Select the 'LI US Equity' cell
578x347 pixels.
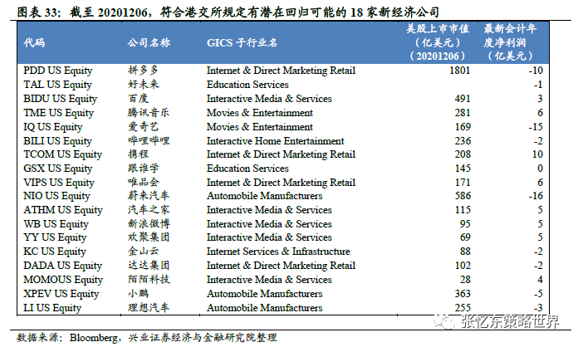(52, 308)
